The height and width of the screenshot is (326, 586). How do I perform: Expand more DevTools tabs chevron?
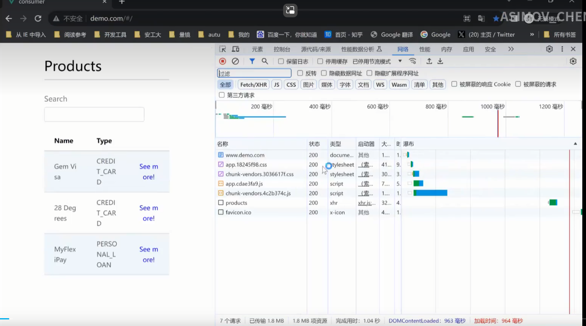pyautogui.click(x=511, y=49)
